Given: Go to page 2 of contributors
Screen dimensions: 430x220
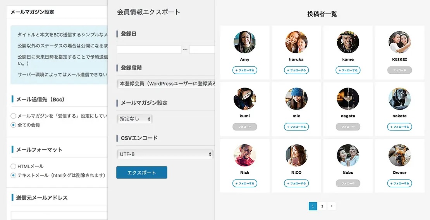Looking at the screenshot, I should coord(322,206).
